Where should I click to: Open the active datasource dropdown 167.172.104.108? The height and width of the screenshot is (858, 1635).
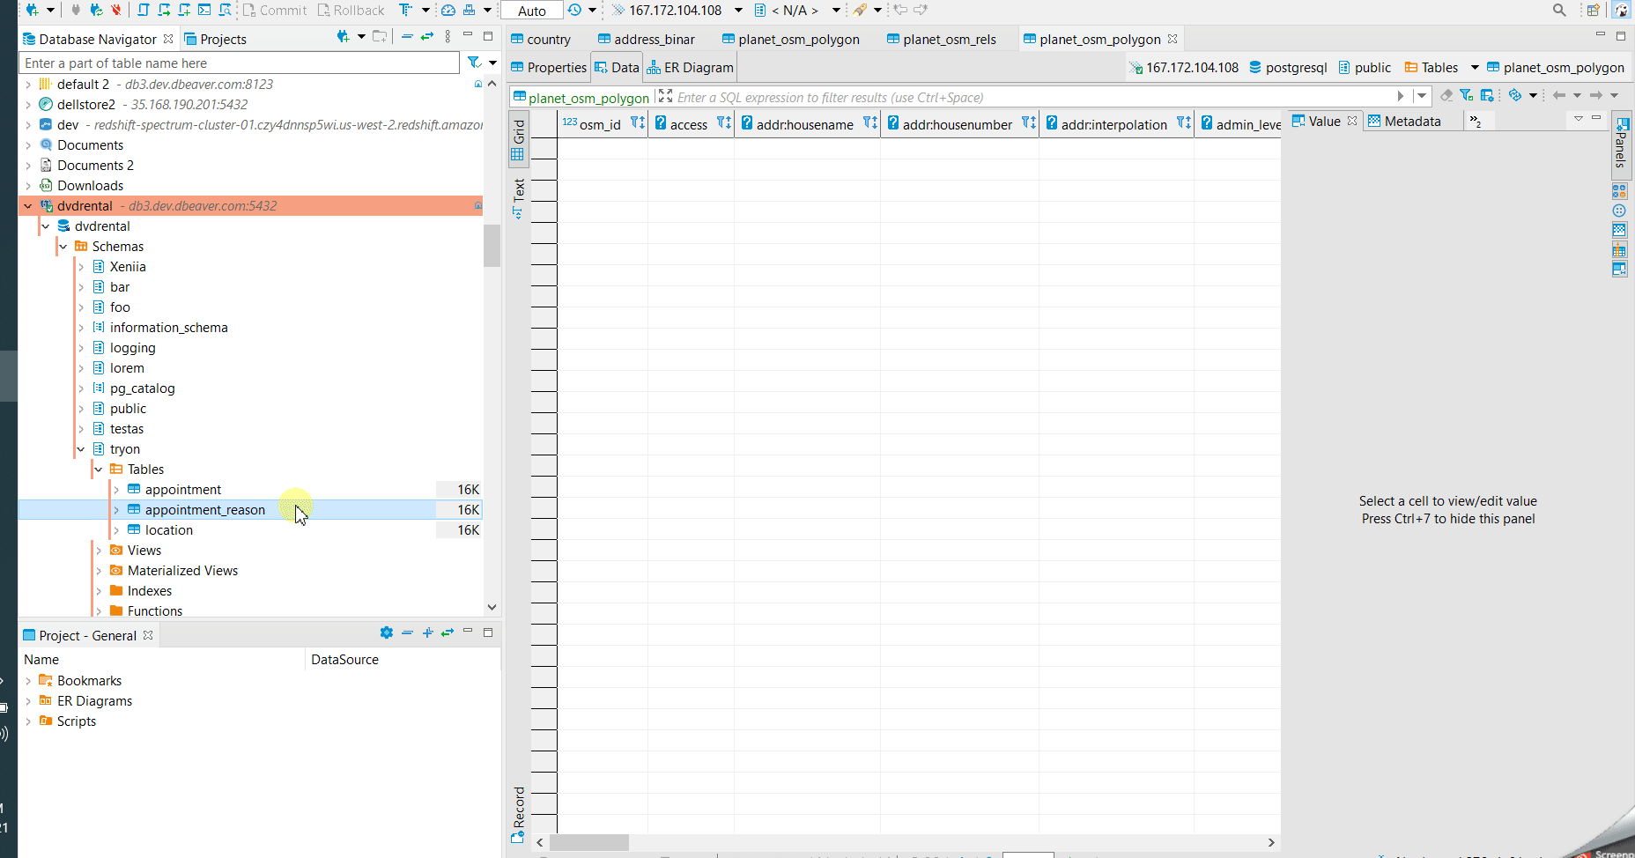[x=738, y=10]
